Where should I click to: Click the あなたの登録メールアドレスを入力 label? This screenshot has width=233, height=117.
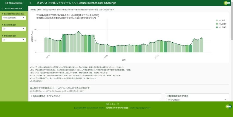46,96
